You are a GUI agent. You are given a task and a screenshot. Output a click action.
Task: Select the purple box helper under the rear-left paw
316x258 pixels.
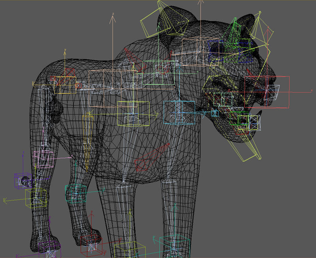click(50, 249)
